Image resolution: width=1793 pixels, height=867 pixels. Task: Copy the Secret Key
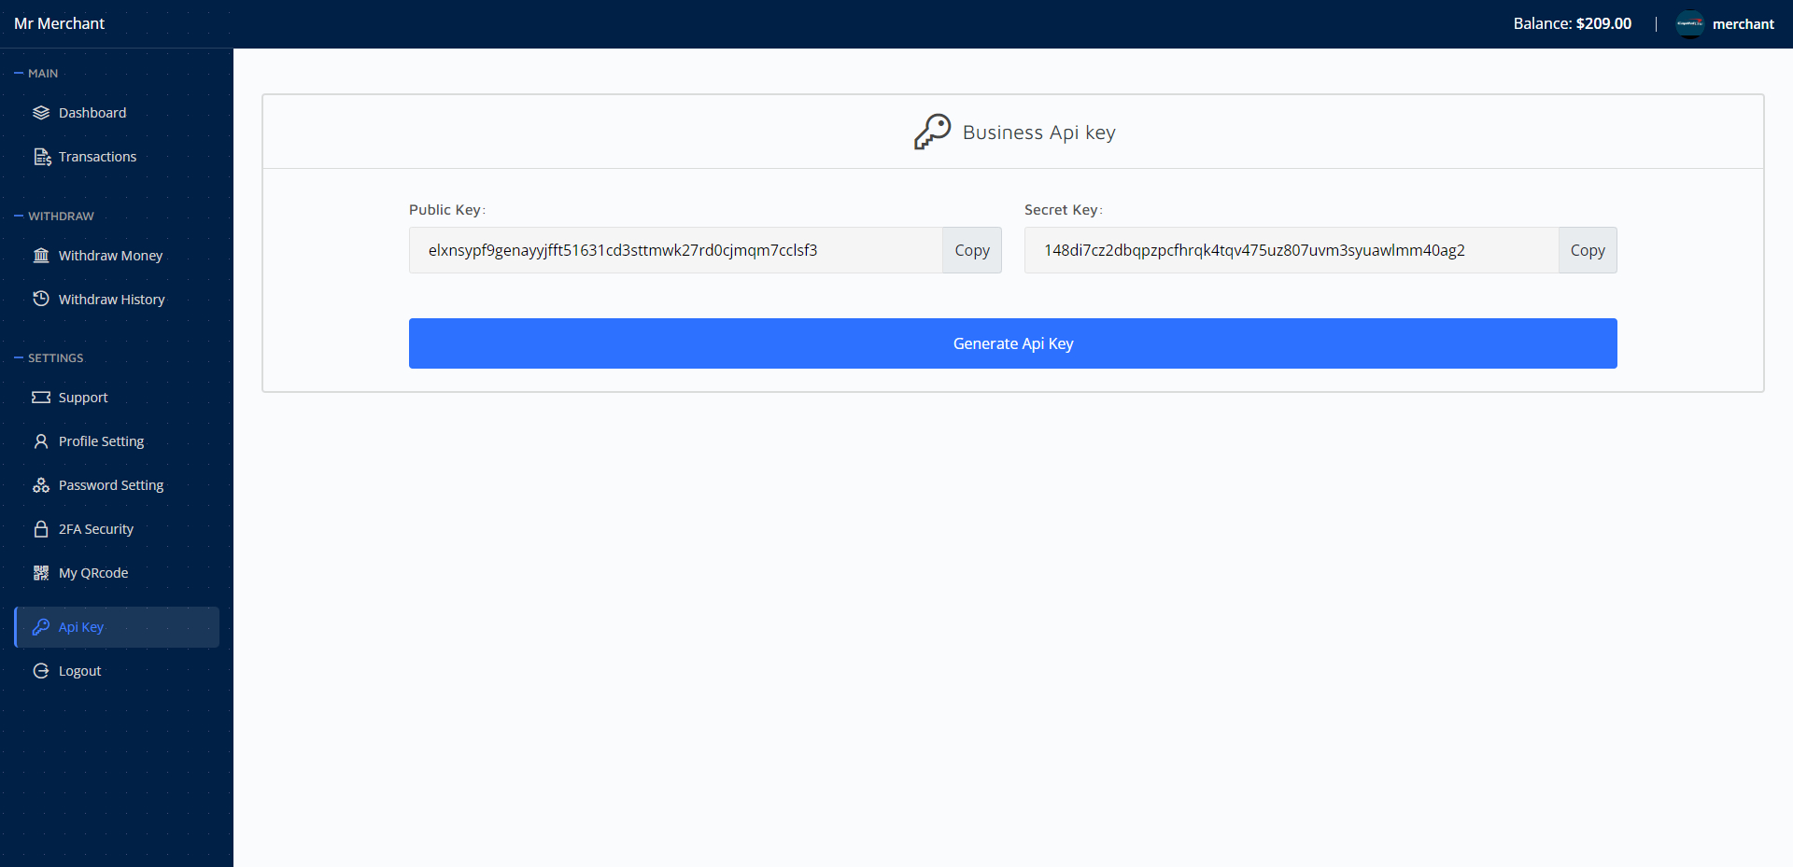[1587, 249]
